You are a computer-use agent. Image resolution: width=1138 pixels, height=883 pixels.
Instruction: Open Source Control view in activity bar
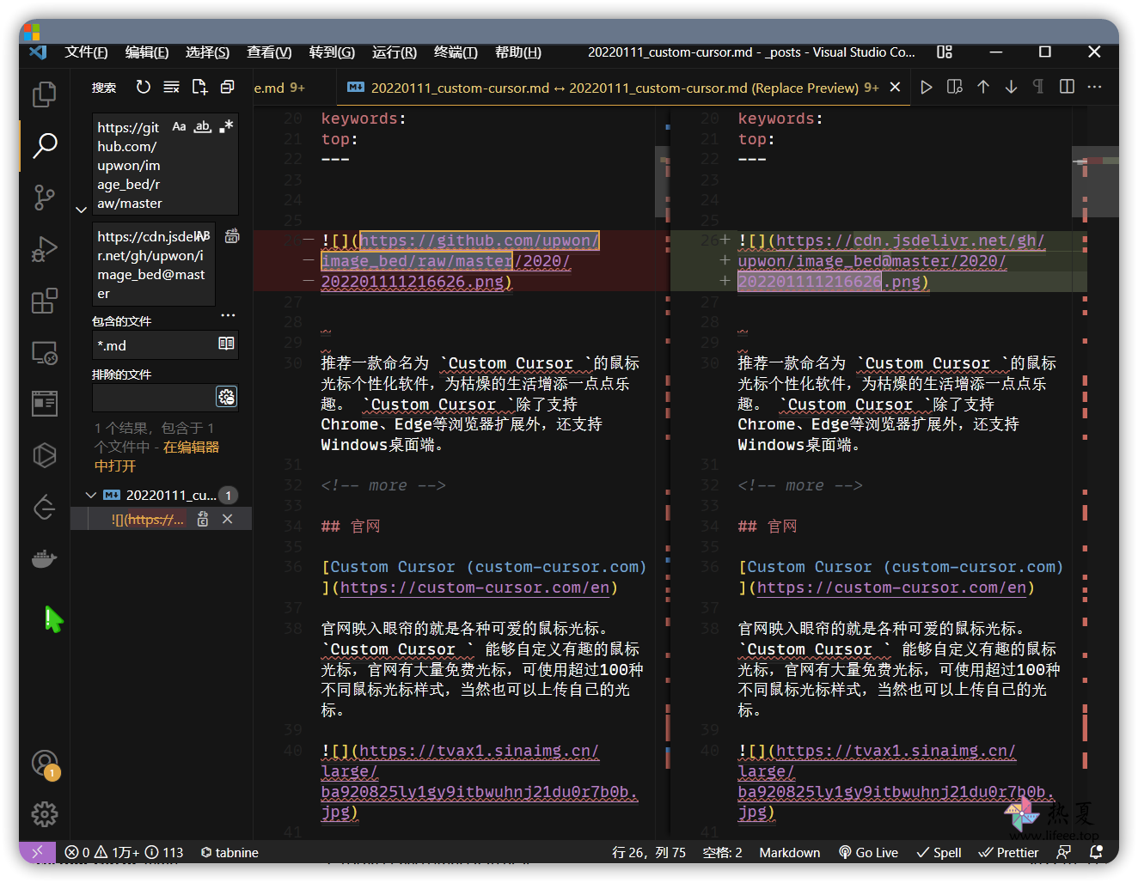point(45,198)
